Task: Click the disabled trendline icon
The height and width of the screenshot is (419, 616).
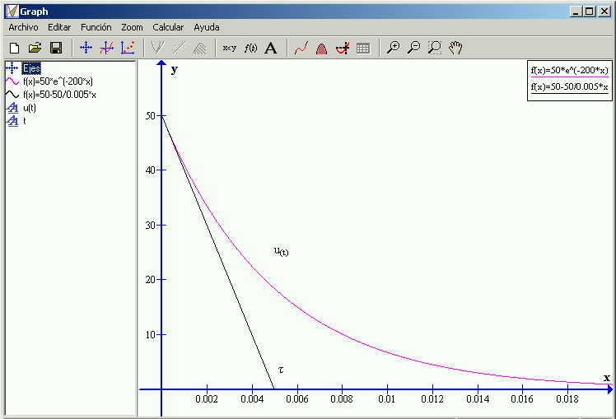Action: [x=179, y=48]
